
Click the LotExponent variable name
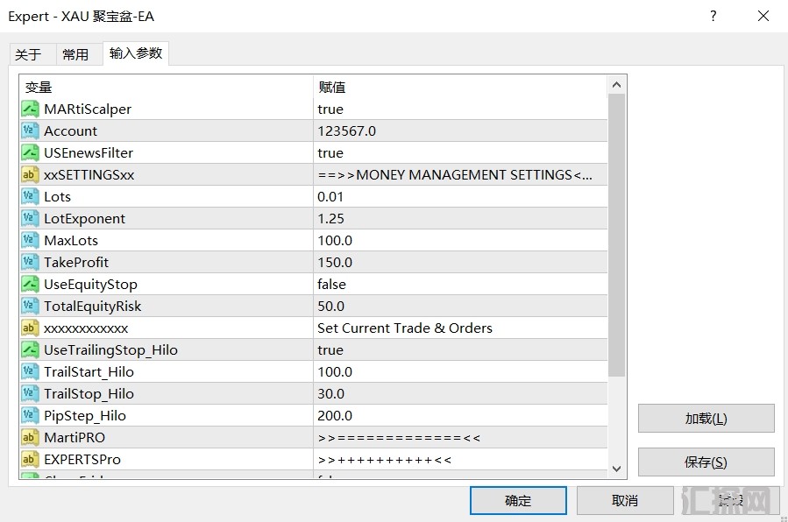(84, 218)
